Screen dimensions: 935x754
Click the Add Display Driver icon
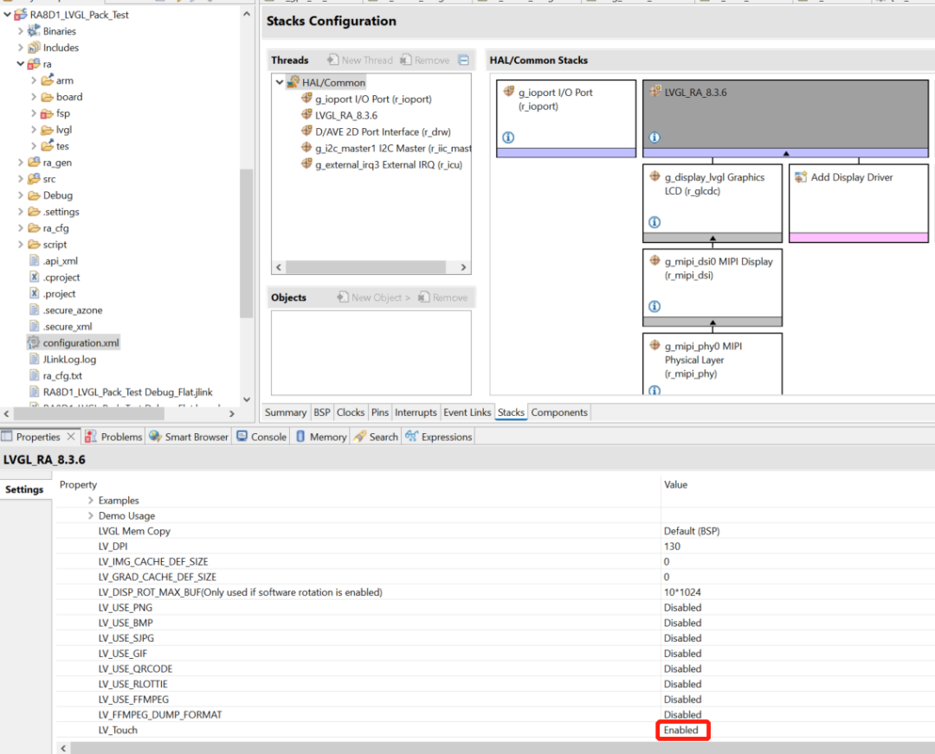tap(801, 177)
